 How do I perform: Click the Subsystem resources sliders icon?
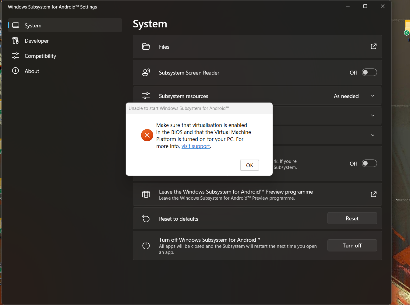146,96
